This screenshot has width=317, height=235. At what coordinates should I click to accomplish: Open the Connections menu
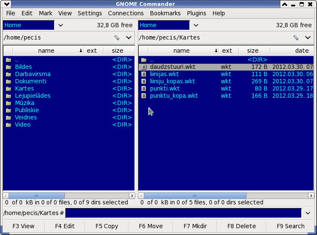pyautogui.click(x=126, y=13)
